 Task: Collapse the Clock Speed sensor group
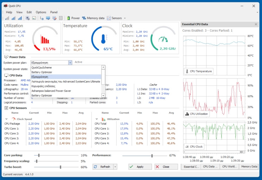[x=6, y=119]
